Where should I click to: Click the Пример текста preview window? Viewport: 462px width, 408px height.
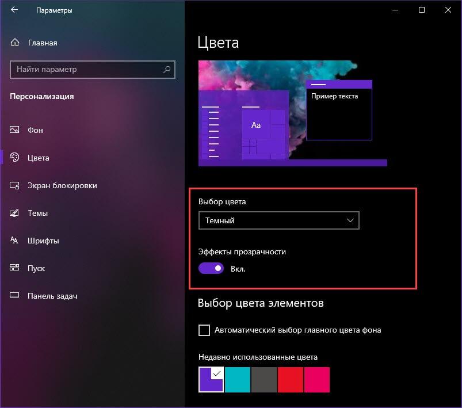(x=339, y=110)
